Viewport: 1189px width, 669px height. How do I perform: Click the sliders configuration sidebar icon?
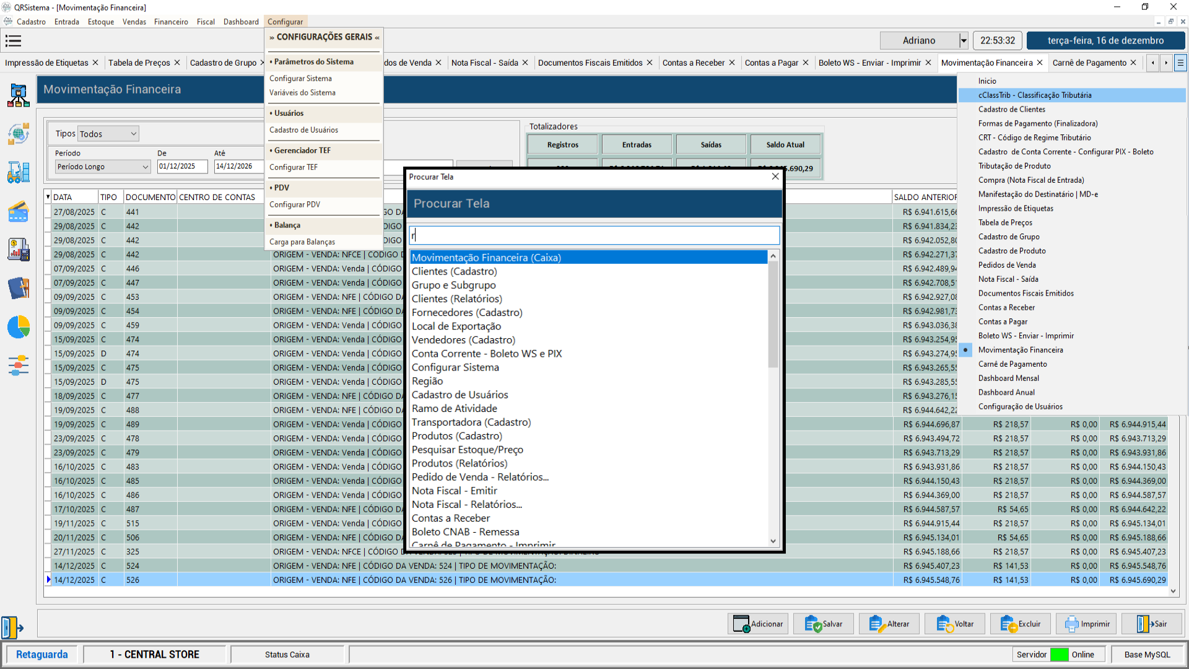pyautogui.click(x=19, y=365)
